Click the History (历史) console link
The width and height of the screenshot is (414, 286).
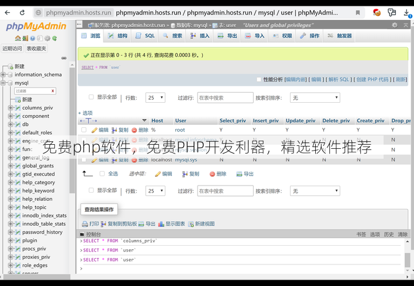(x=389, y=234)
